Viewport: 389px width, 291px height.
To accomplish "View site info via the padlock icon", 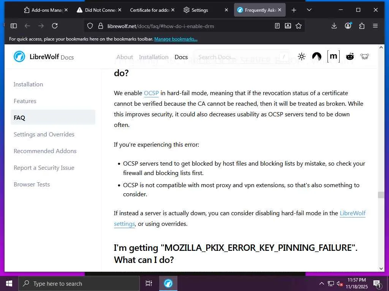I will pyautogui.click(x=100, y=26).
